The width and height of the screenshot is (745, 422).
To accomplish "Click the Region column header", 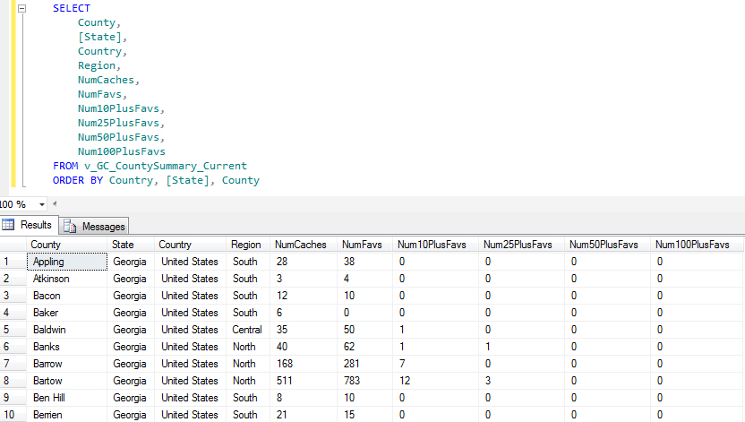I will (245, 245).
